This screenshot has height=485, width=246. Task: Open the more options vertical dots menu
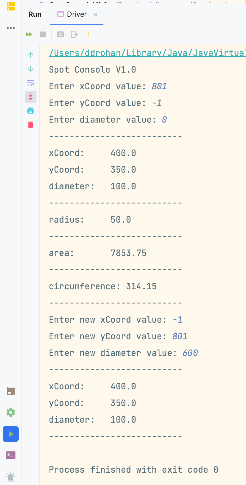point(88,34)
